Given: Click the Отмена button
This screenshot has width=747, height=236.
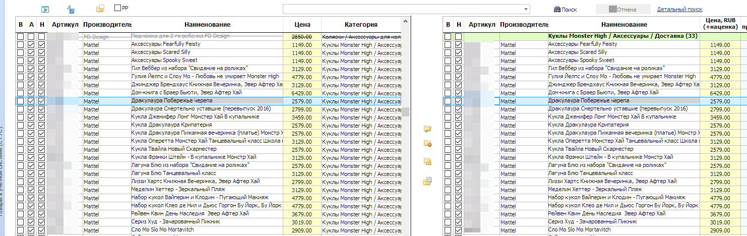Looking at the screenshot, I should click(x=622, y=9).
